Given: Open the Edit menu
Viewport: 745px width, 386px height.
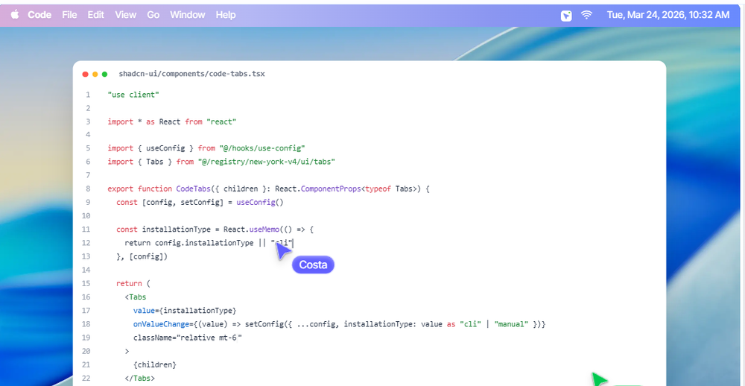Looking at the screenshot, I should [x=95, y=15].
